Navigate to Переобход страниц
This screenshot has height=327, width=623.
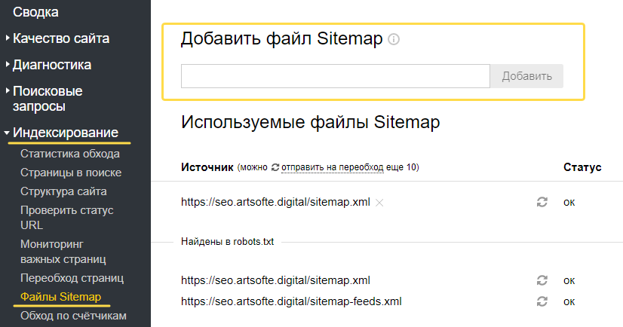pos(72,278)
